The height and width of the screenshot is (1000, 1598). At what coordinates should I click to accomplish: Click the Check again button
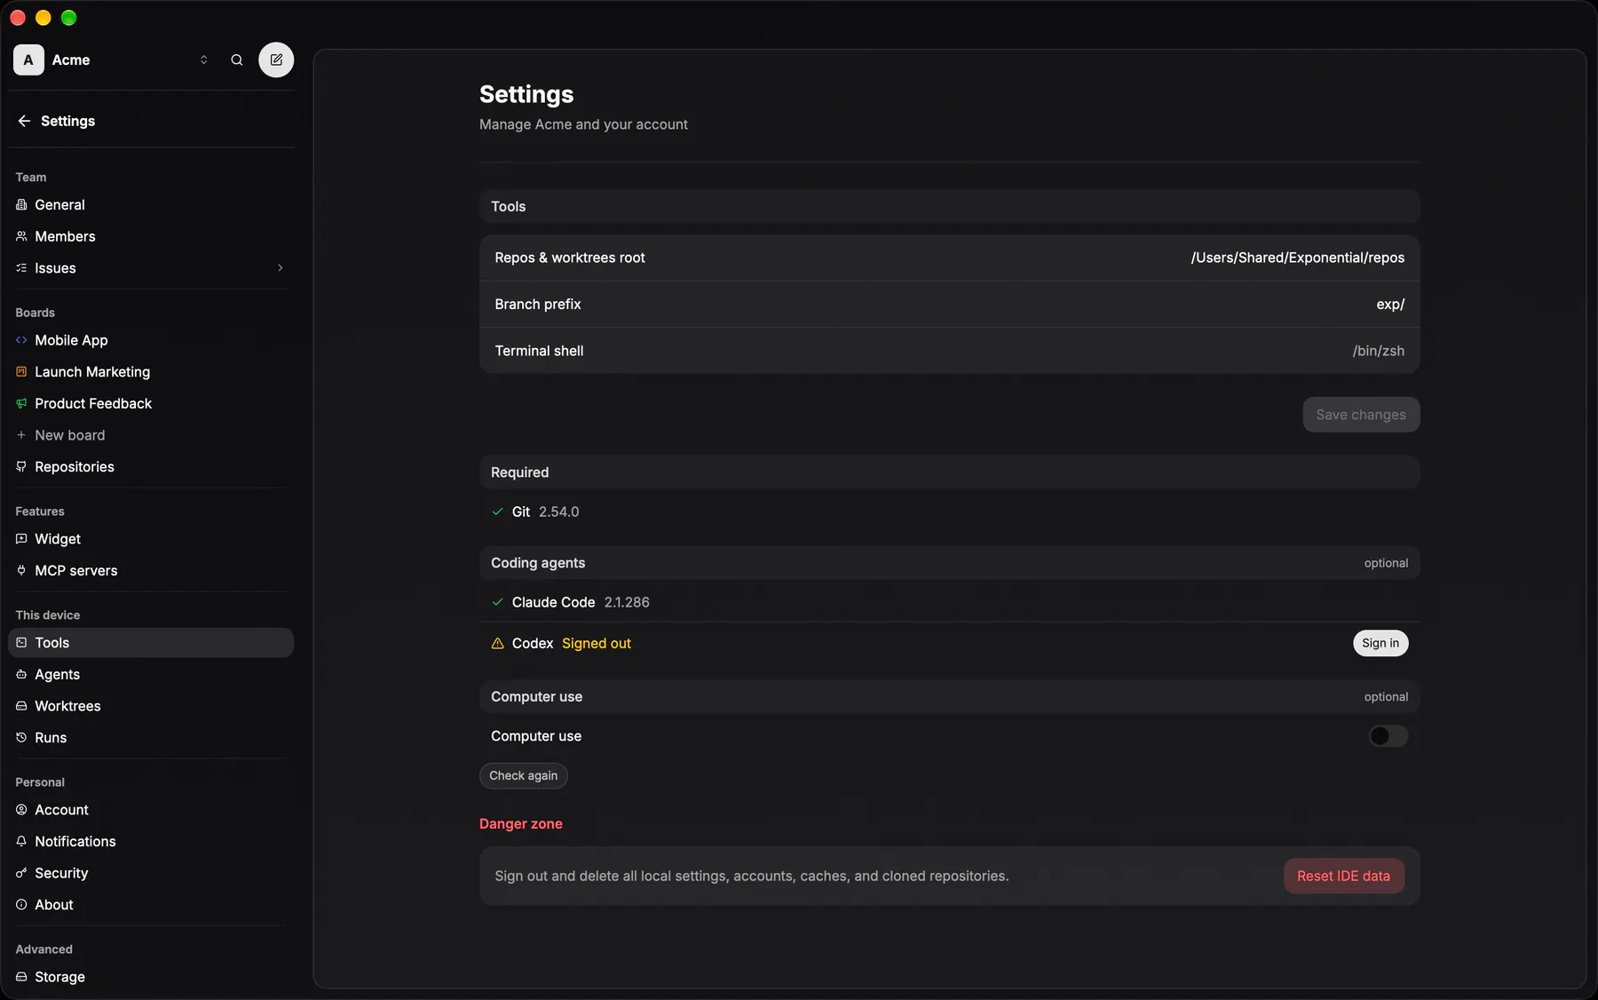click(524, 776)
